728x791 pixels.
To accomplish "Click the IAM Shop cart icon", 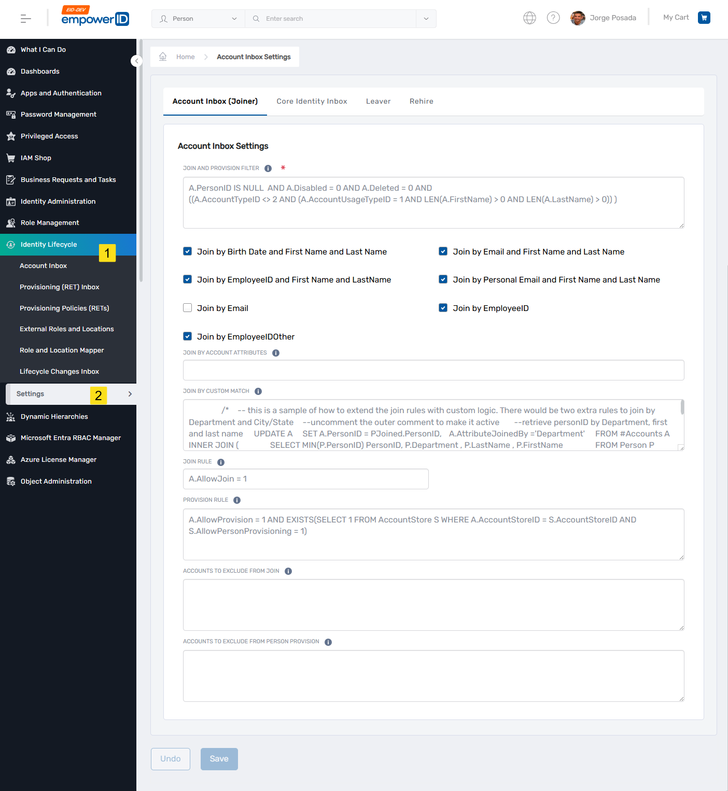I will [11, 158].
